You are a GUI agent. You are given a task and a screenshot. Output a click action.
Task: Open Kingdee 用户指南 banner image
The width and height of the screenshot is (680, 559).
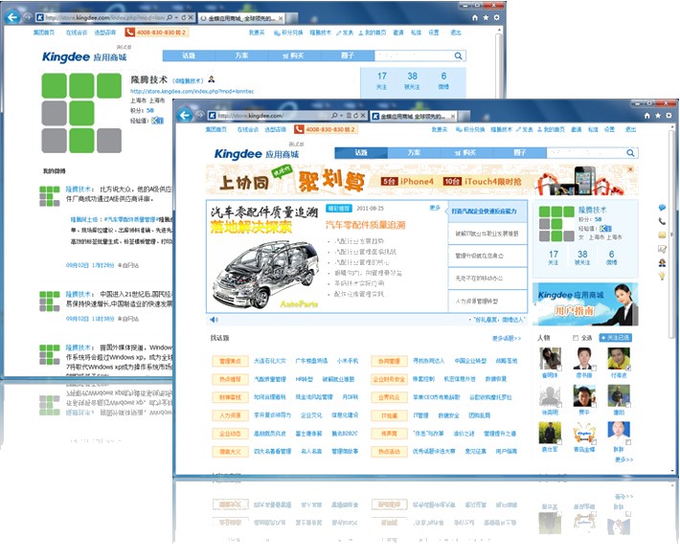(585, 304)
